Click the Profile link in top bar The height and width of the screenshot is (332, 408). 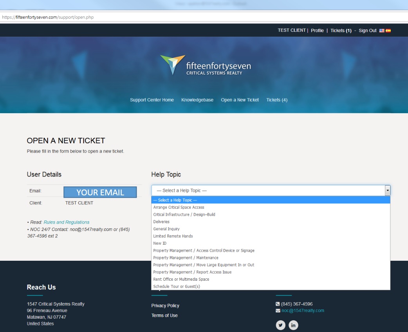tap(317, 31)
